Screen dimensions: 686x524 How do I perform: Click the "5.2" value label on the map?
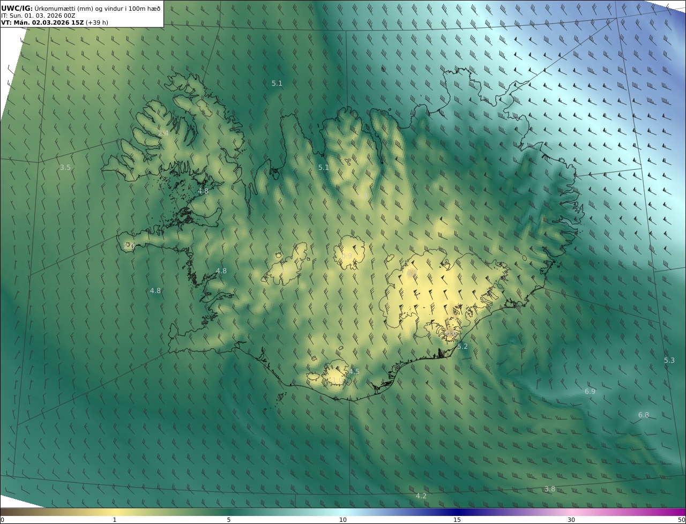[x=462, y=347]
